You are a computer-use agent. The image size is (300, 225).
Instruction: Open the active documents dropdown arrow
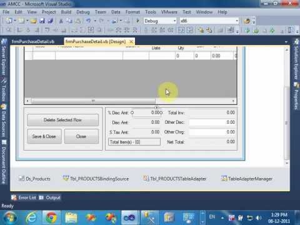tap(286, 42)
